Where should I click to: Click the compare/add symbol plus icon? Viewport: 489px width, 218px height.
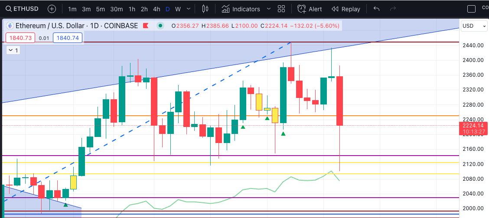(x=52, y=9)
